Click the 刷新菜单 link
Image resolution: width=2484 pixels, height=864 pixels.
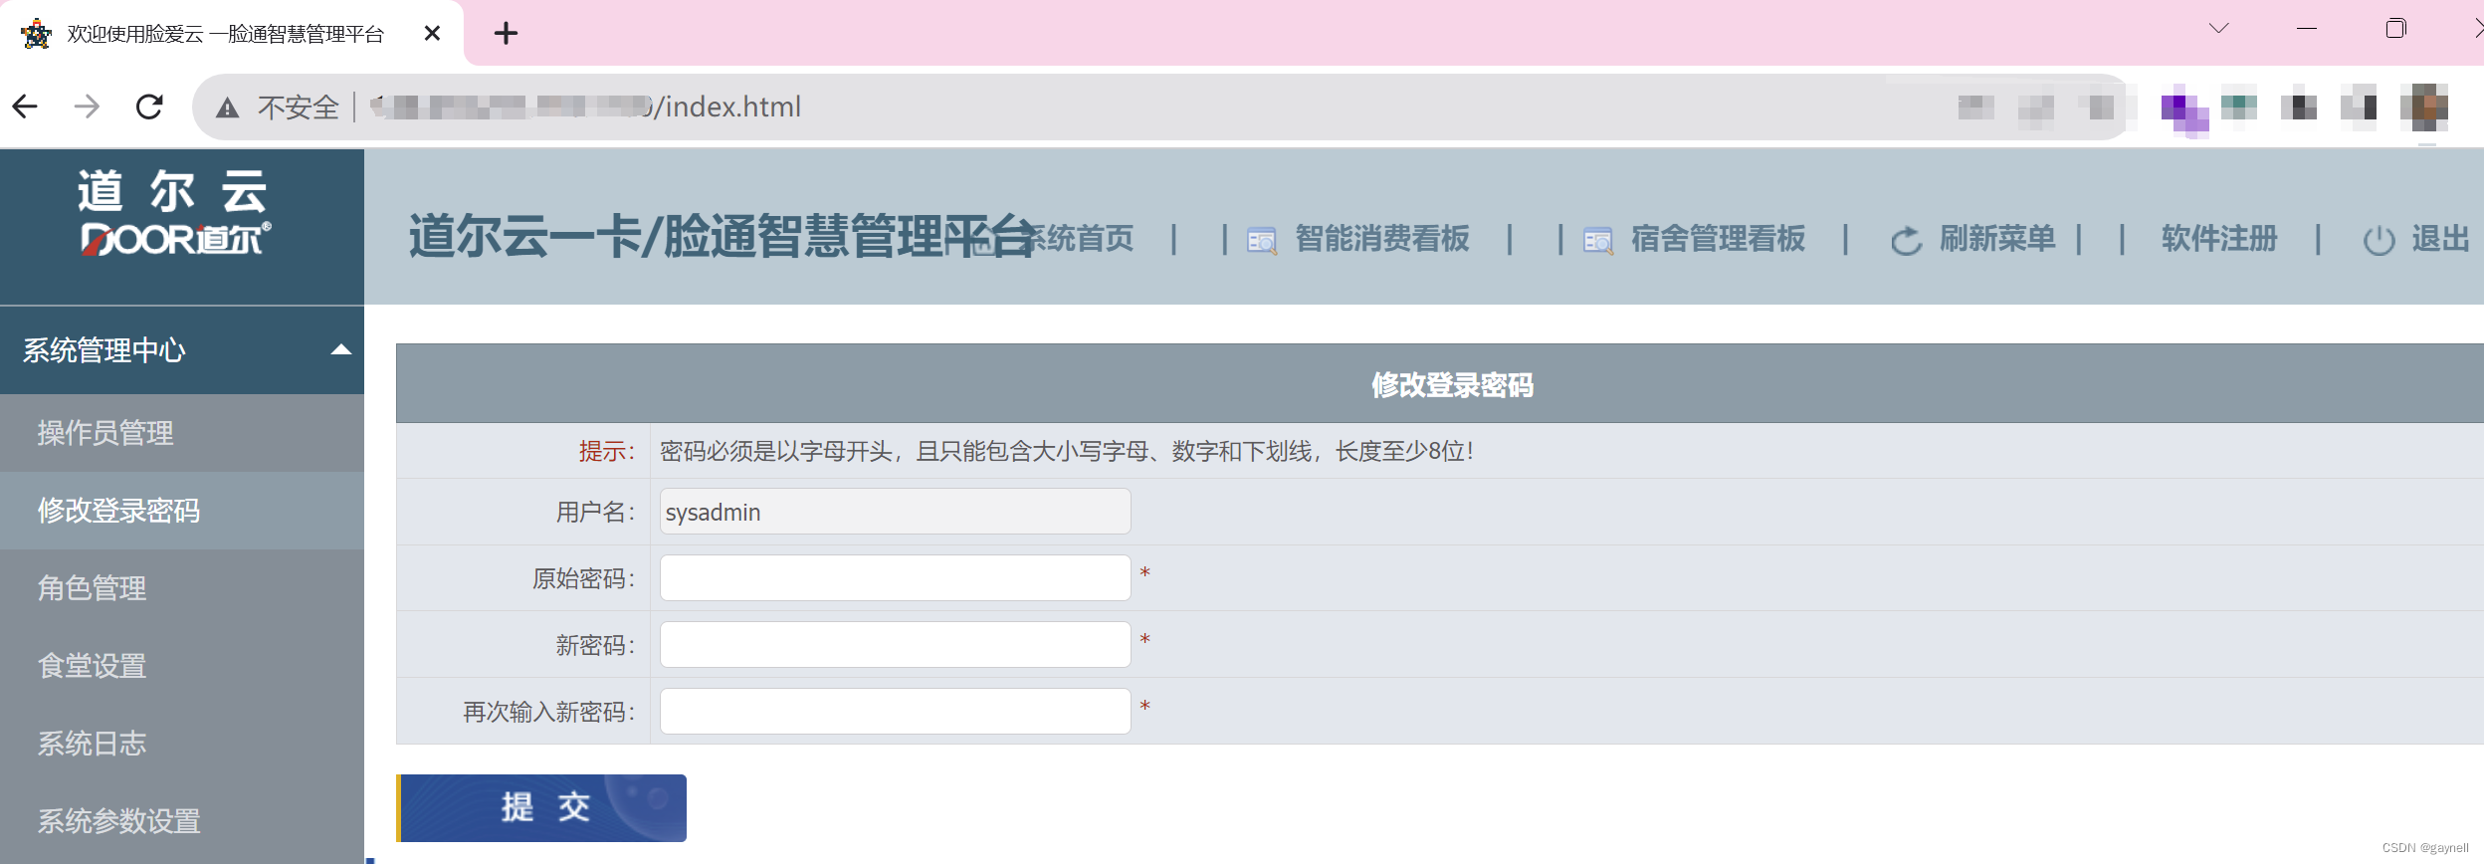1997,239
